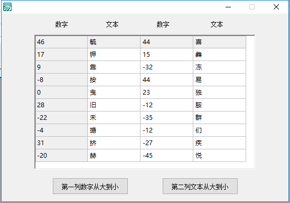Click the text cell 禾

(x=114, y=118)
